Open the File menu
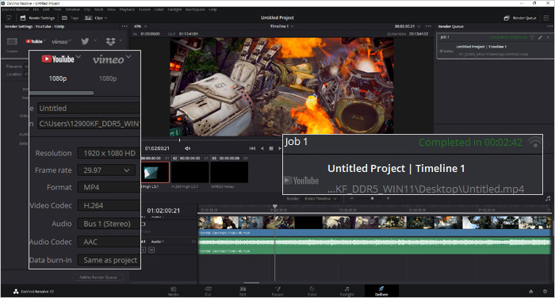The height and width of the screenshot is (298, 555). [36, 10]
